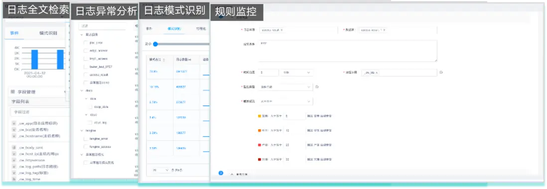Tick the checkbox under the last 异常检测 group
Image resolution: width=547 pixels, height=189 pixels.
pyautogui.click(x=86, y=163)
